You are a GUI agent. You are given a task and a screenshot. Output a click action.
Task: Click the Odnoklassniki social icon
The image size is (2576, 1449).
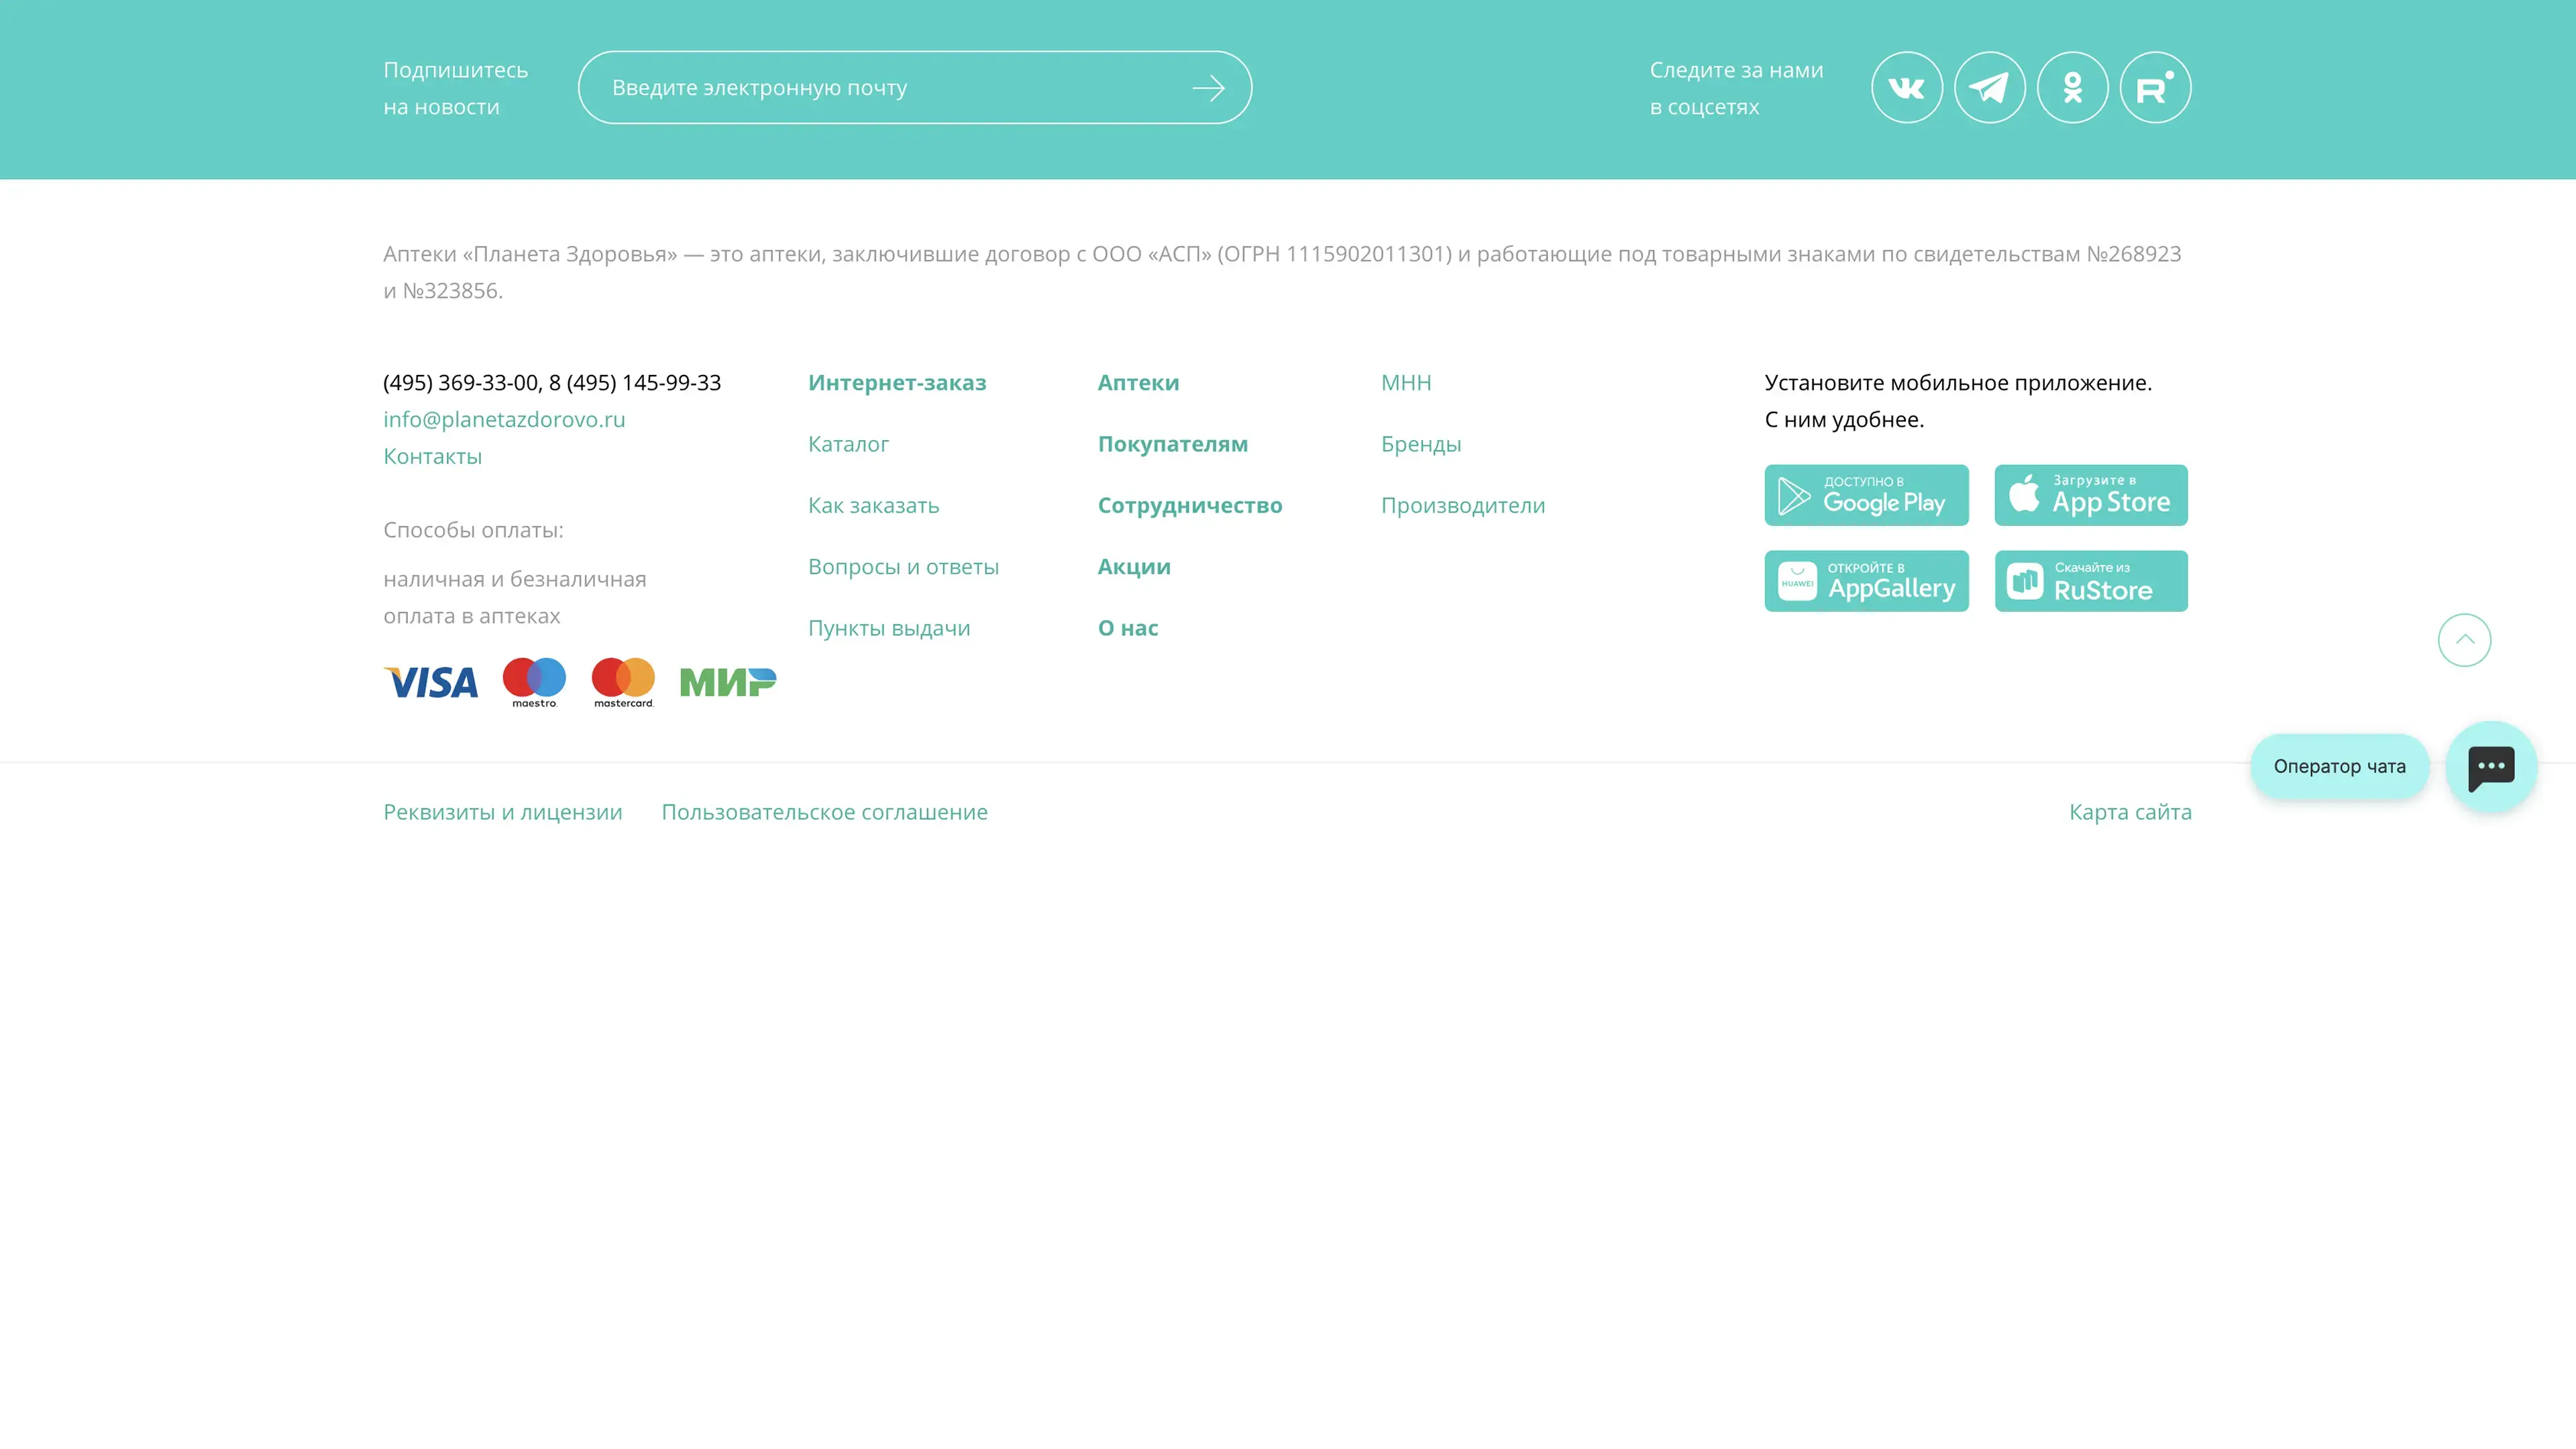coord(2072,88)
